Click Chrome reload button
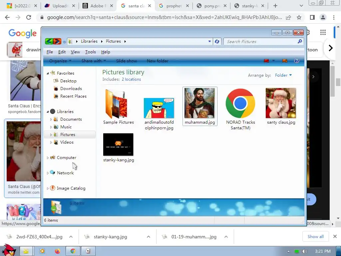The height and width of the screenshot is (256, 341). click(x=29, y=17)
